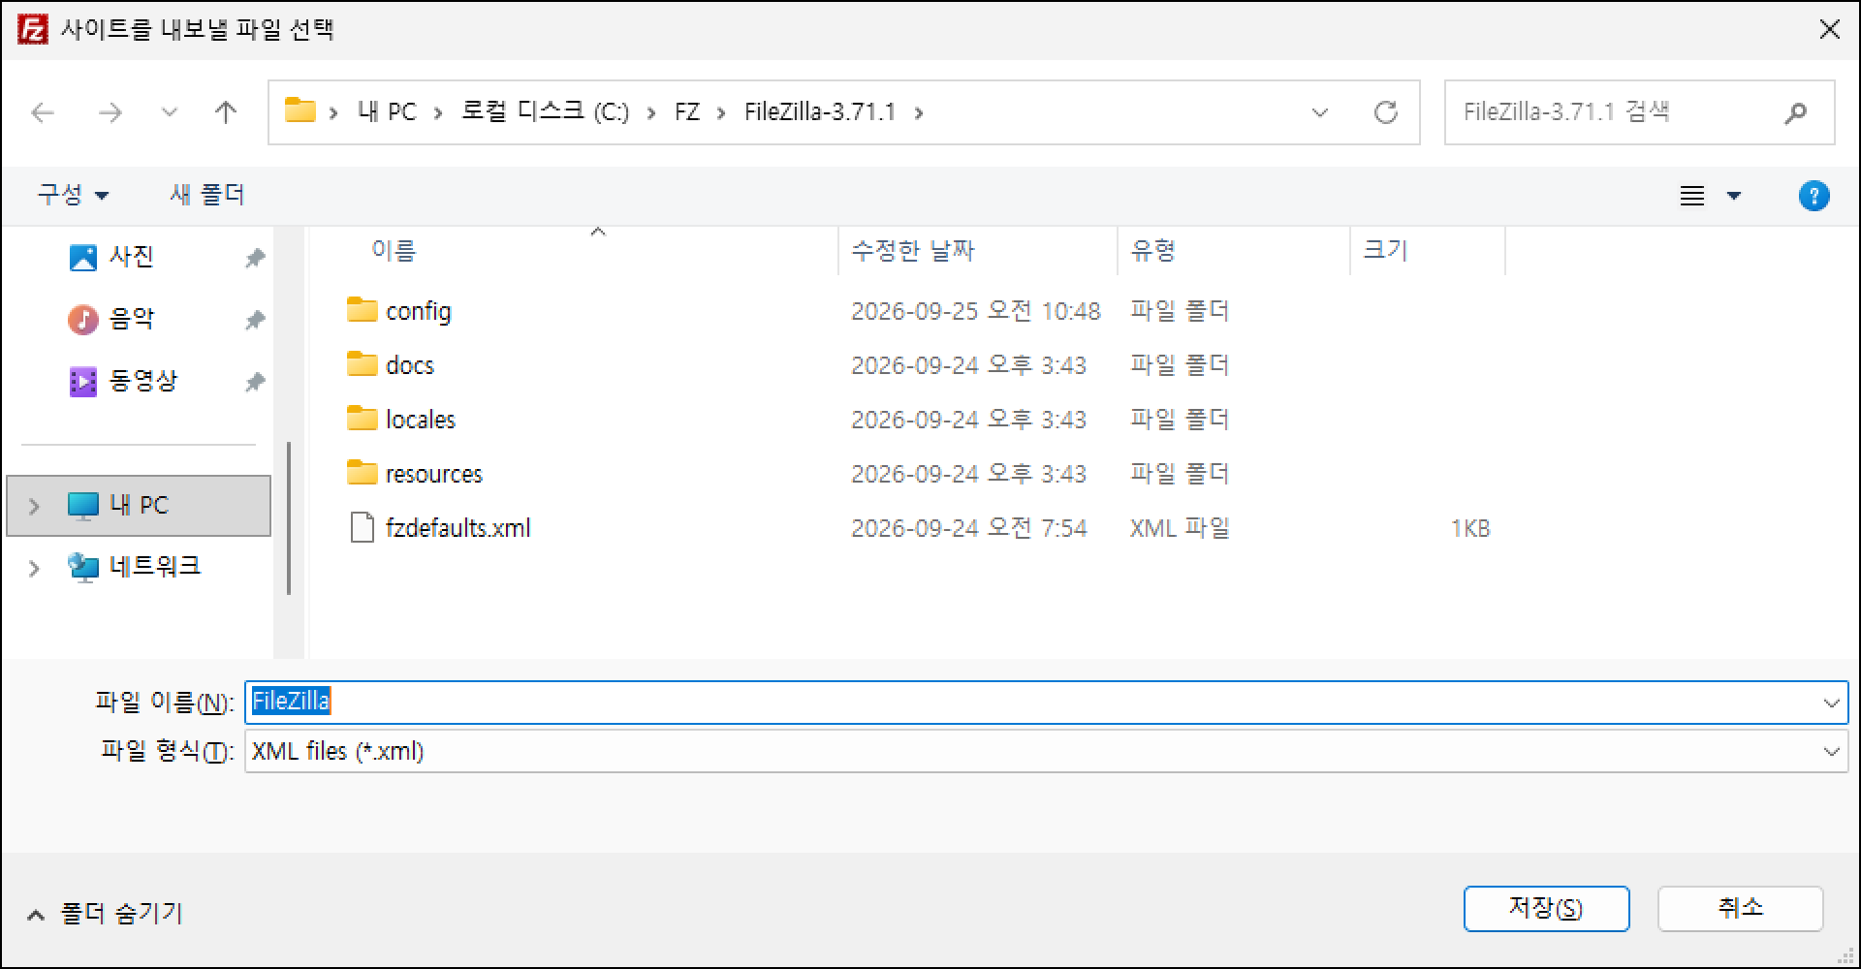Select 동영상 in the navigation pane
The height and width of the screenshot is (969, 1861).
coord(143,381)
